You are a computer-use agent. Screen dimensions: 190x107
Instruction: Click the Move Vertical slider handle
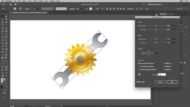click(156, 43)
